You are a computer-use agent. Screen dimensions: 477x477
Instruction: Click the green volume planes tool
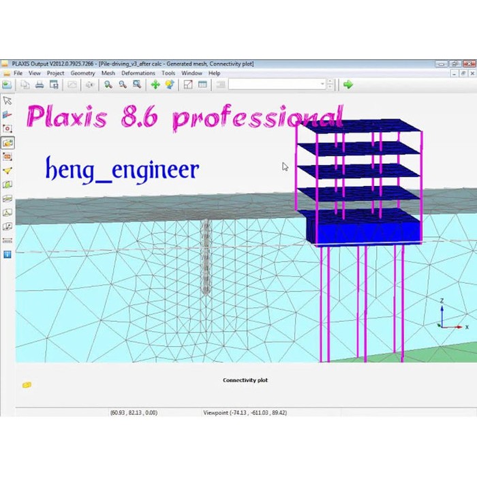coord(7,185)
